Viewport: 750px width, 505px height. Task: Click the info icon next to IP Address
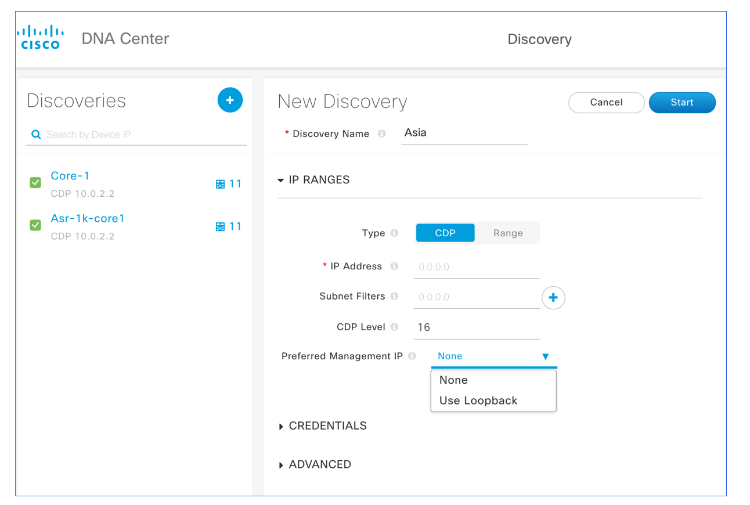pyautogui.click(x=394, y=266)
